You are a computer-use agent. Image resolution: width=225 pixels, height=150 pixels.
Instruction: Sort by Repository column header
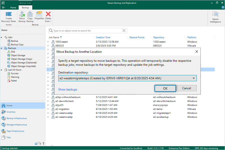pyautogui.click(x=159, y=37)
